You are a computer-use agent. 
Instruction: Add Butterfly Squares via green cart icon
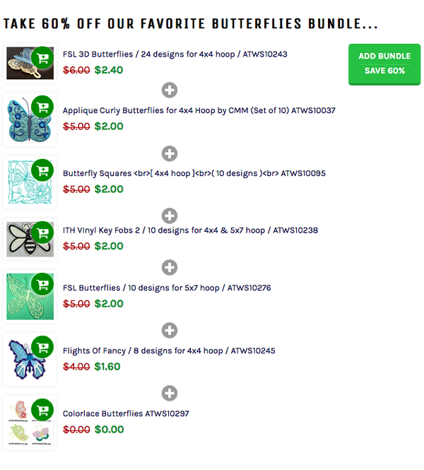coord(42,170)
